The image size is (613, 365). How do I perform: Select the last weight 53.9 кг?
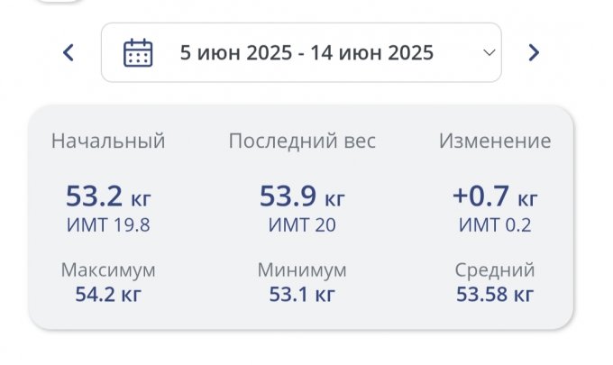tap(302, 196)
